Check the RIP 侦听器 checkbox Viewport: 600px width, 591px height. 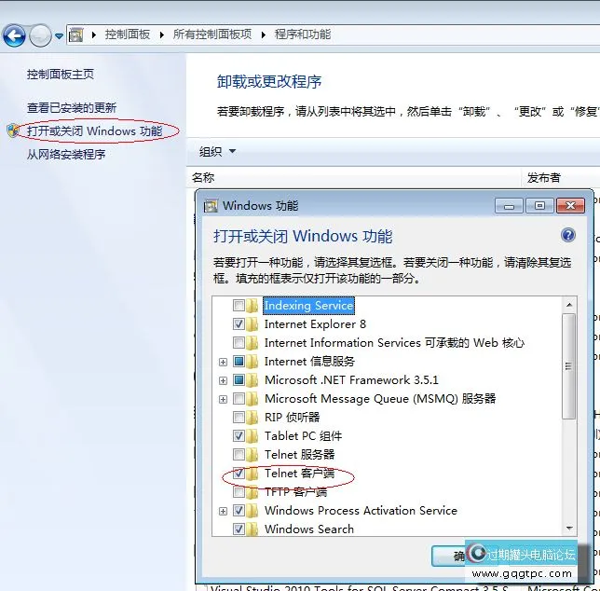click(x=239, y=418)
